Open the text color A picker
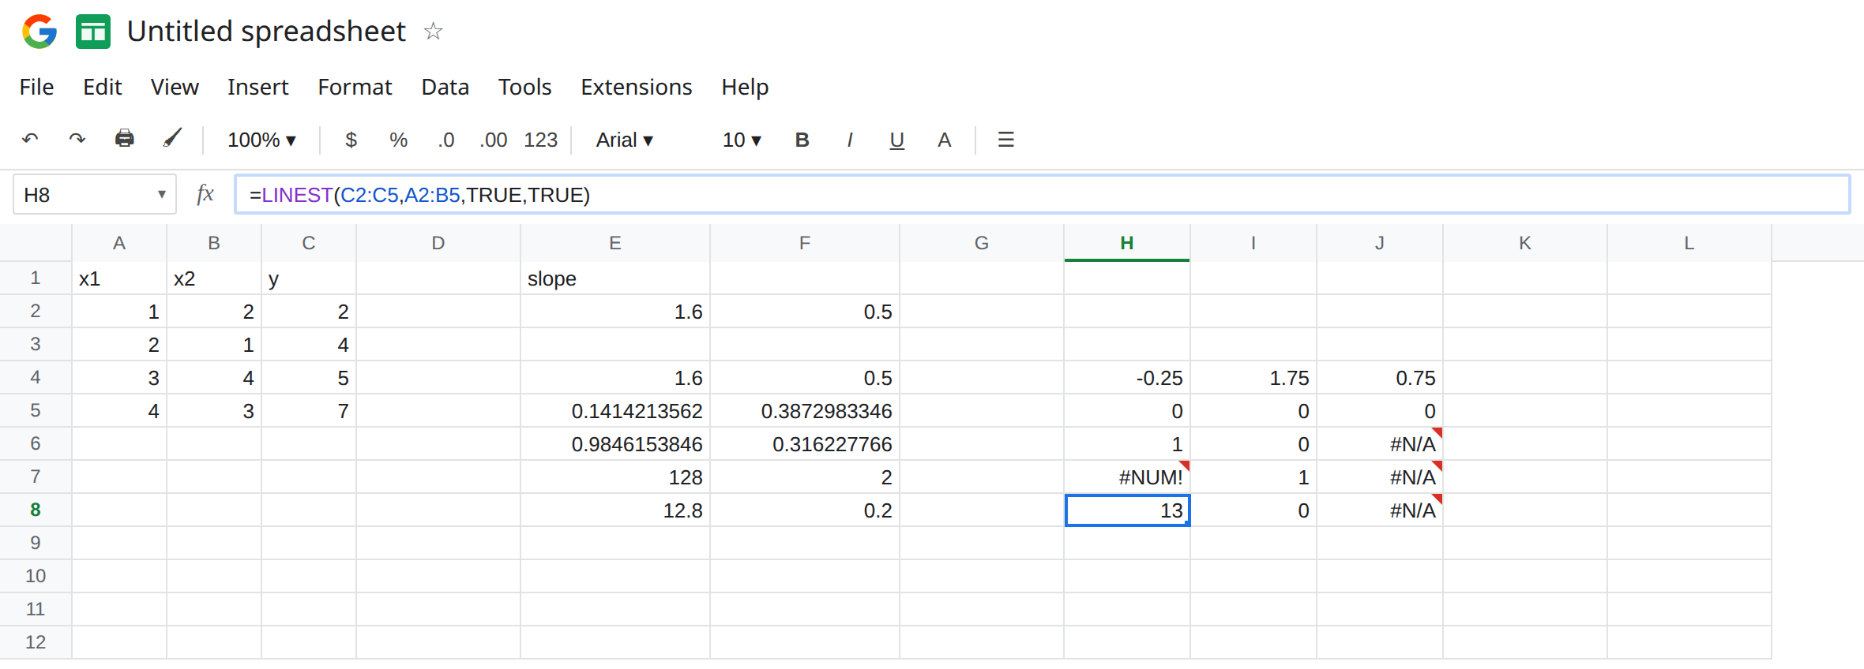 pos(945,140)
